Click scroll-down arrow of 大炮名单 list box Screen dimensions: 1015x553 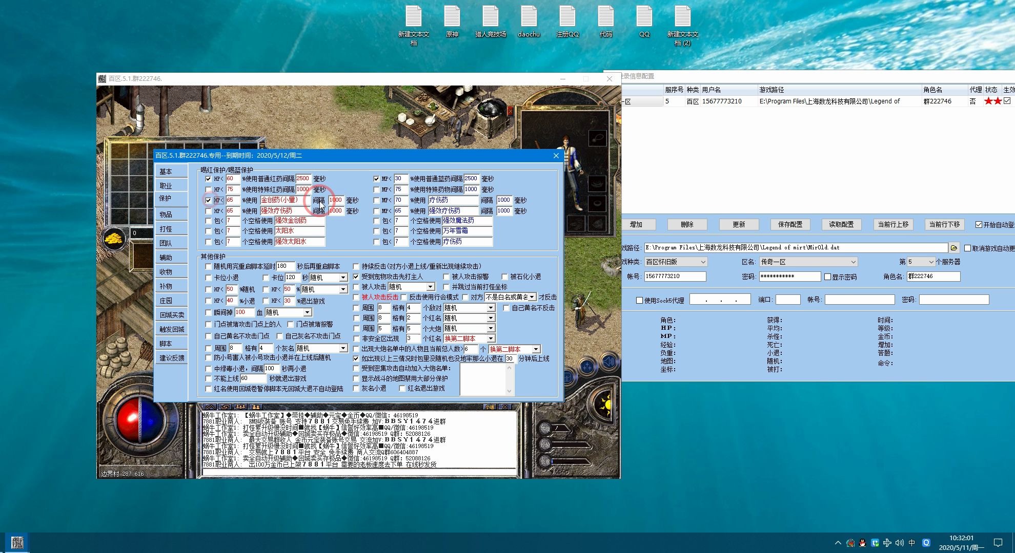pyautogui.click(x=509, y=391)
